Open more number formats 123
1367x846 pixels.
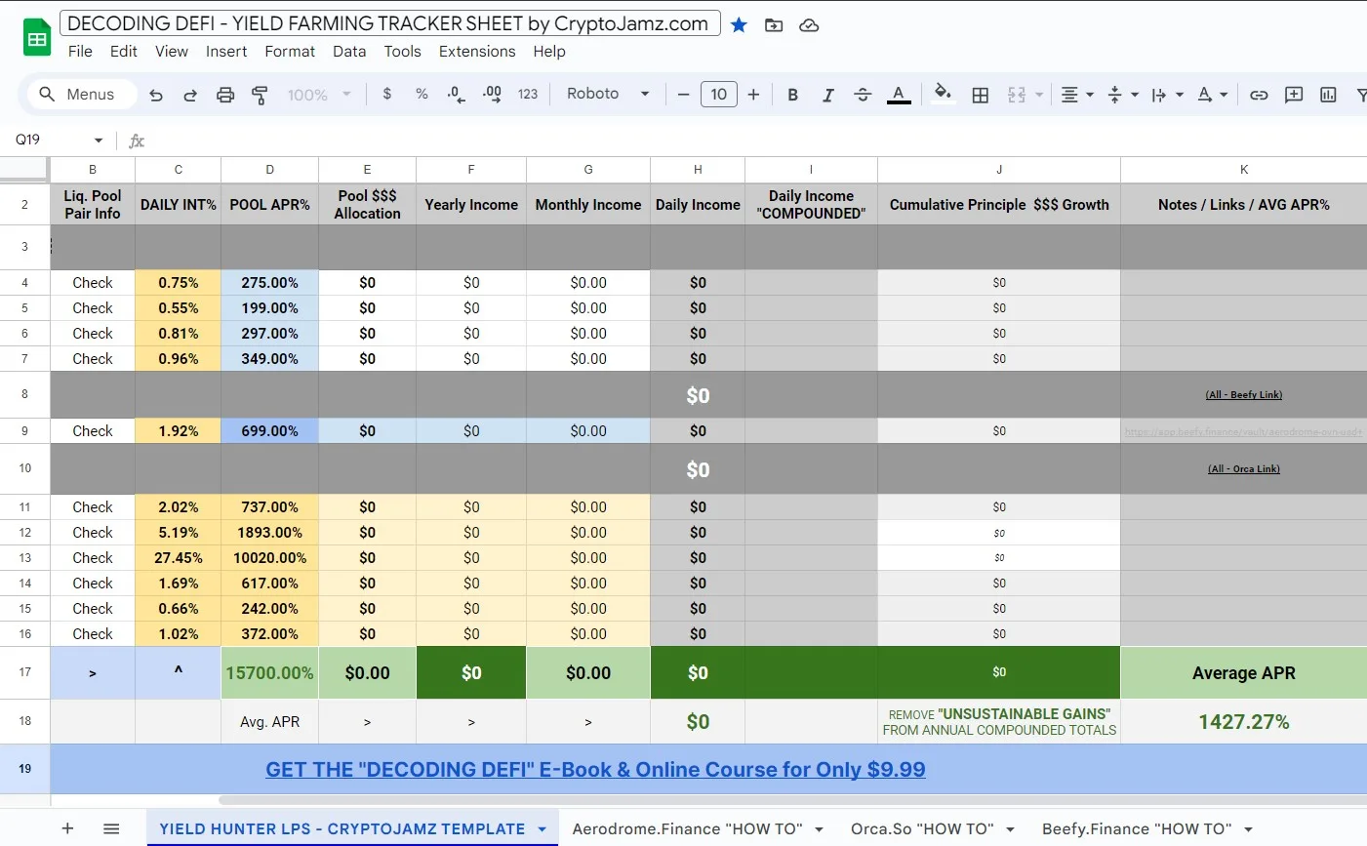pos(528,94)
